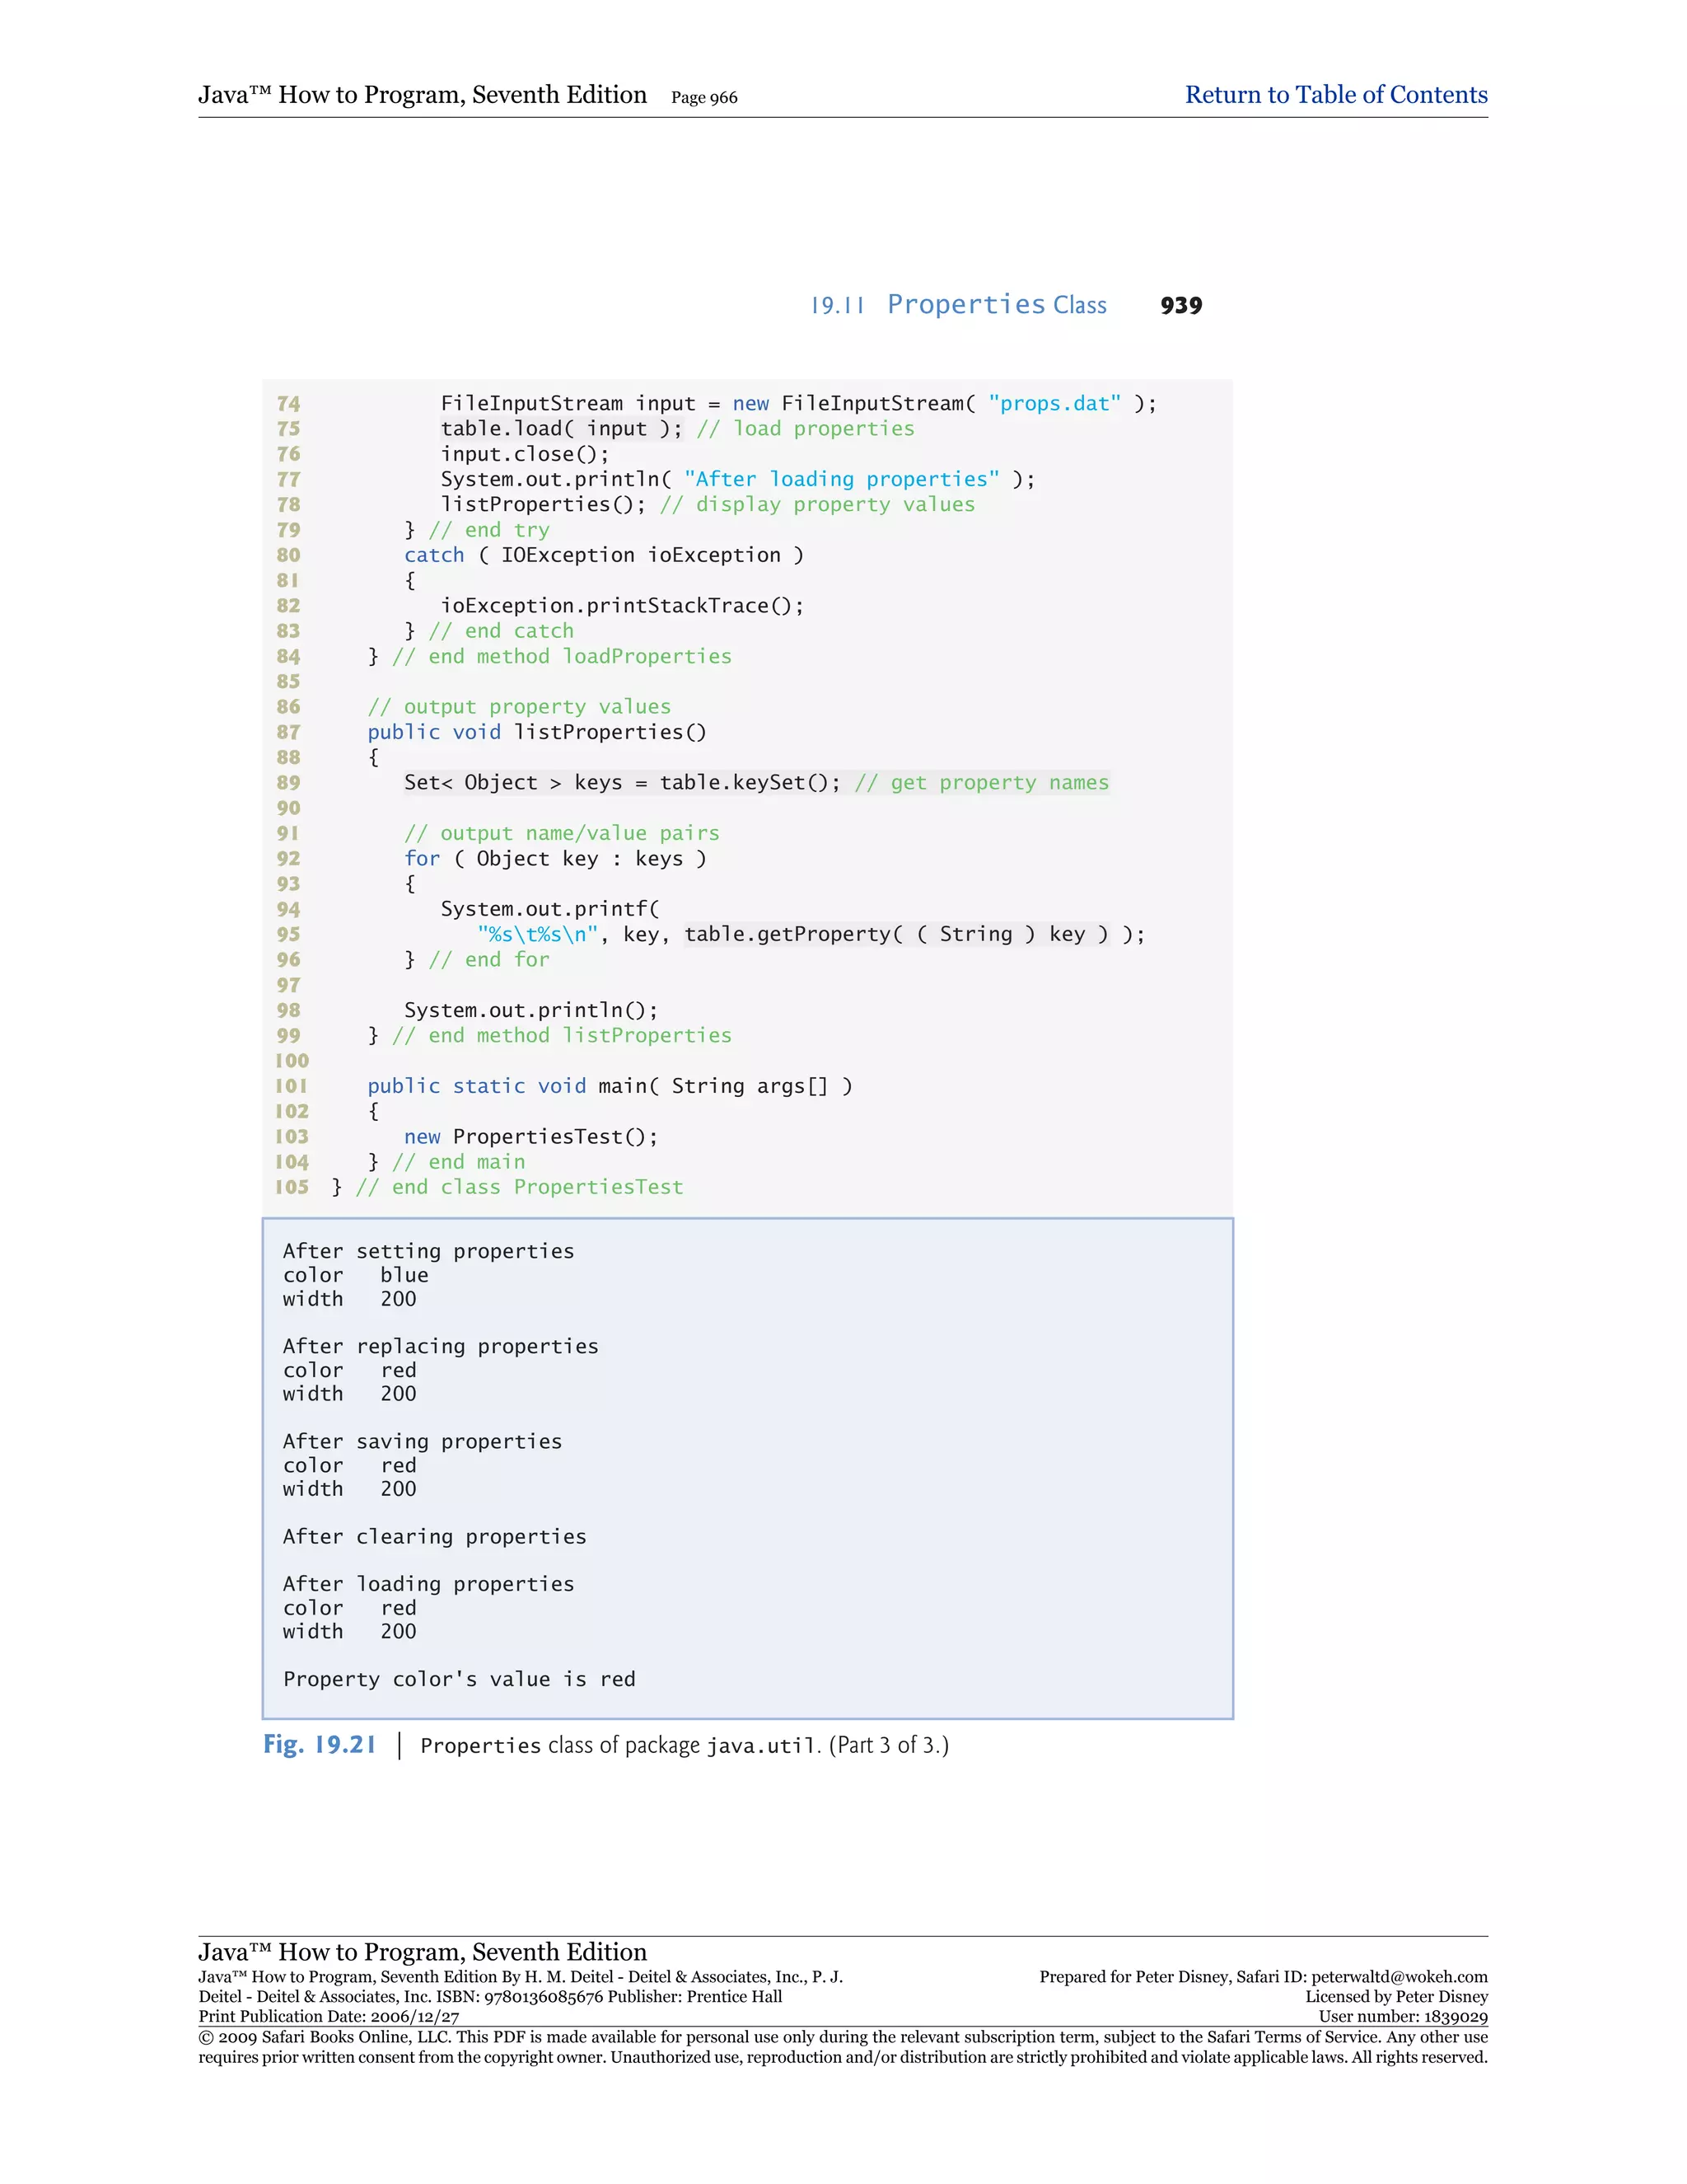Click the "props.dat" string in line 74
The width and height of the screenshot is (1687, 2184).
tap(1054, 404)
